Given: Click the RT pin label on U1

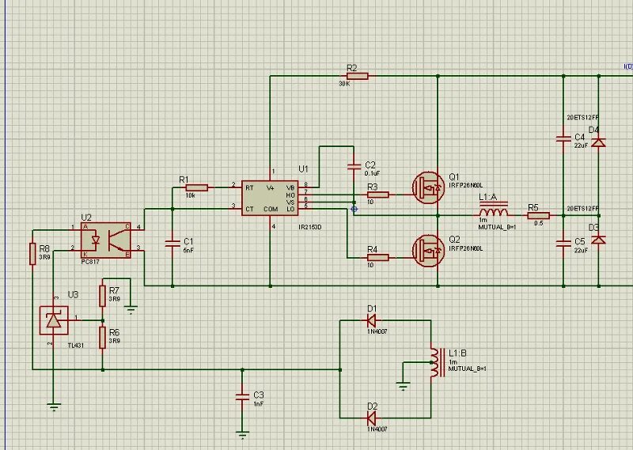Looking at the screenshot, I should coord(249,188).
